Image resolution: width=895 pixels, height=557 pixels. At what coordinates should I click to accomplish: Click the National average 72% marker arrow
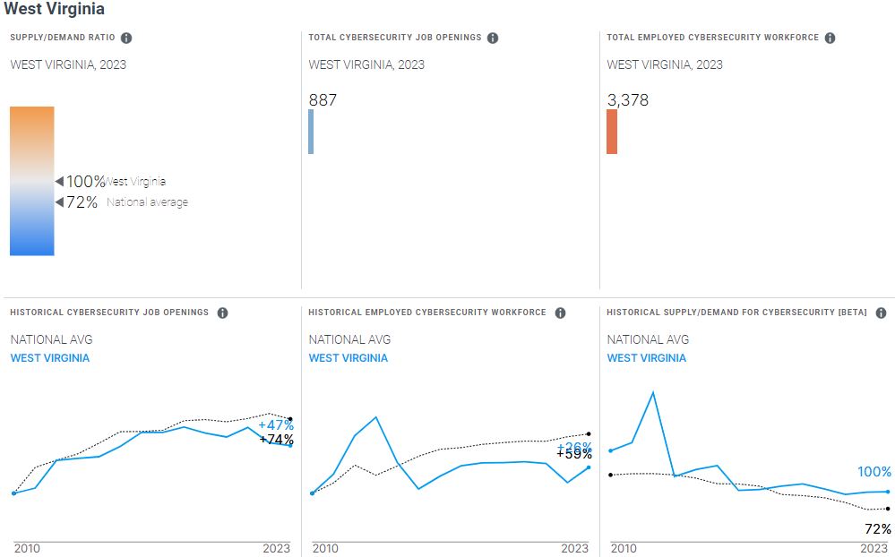[x=59, y=202]
